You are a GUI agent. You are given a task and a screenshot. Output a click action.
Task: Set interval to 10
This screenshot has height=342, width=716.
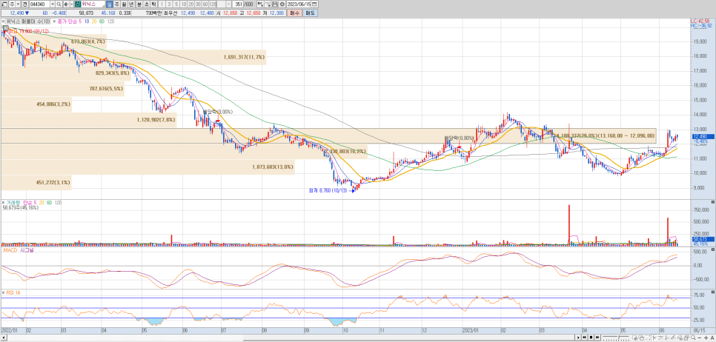click(184, 4)
